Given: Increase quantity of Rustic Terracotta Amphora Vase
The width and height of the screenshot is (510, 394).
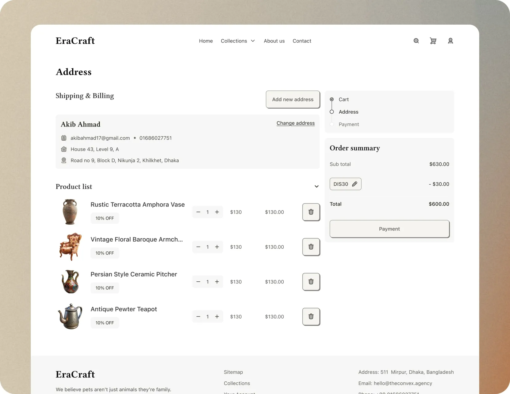Looking at the screenshot, I should coord(217,212).
